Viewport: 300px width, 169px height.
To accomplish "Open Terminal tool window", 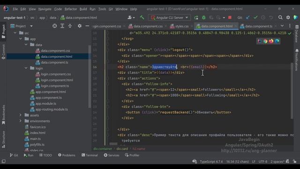I will [x=90, y=155].
